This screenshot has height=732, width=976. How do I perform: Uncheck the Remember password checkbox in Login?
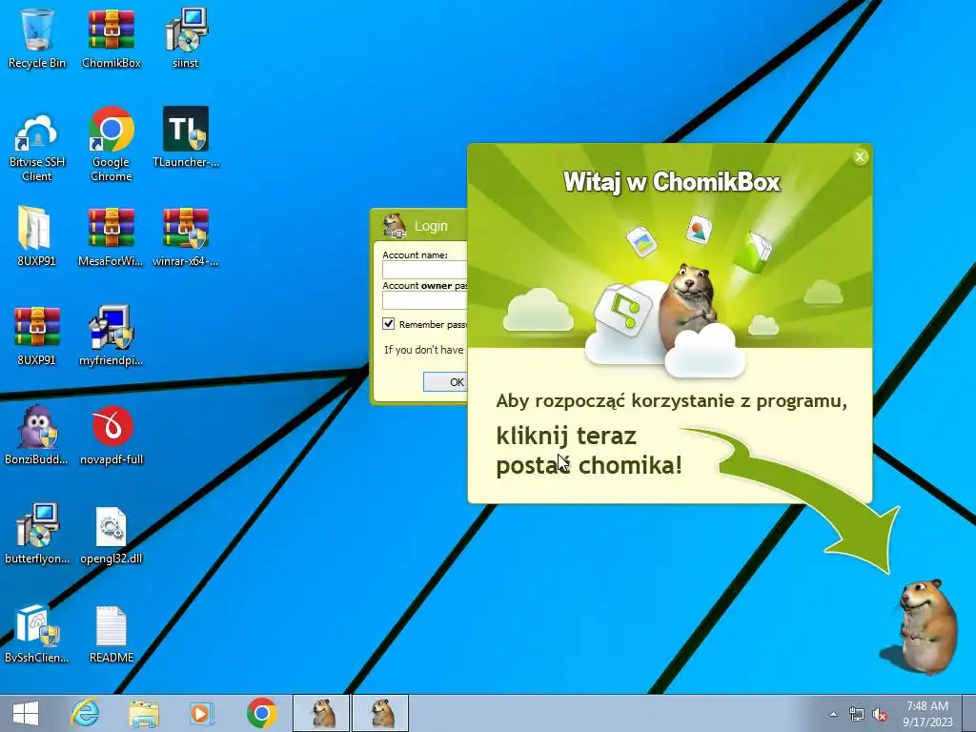tap(389, 324)
